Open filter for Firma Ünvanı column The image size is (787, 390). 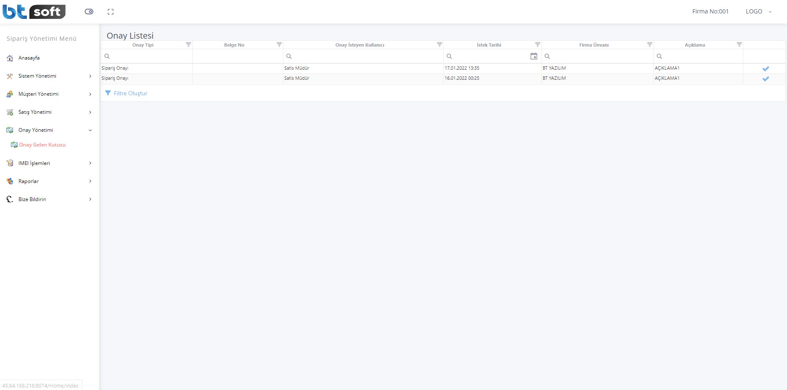[650, 44]
